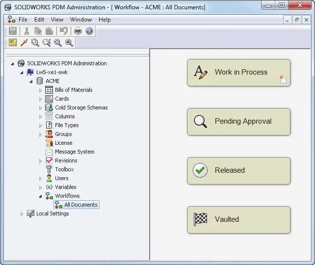The height and width of the screenshot is (265, 315).
Task: Click the Print toolbar icon
Action: click(78, 31)
